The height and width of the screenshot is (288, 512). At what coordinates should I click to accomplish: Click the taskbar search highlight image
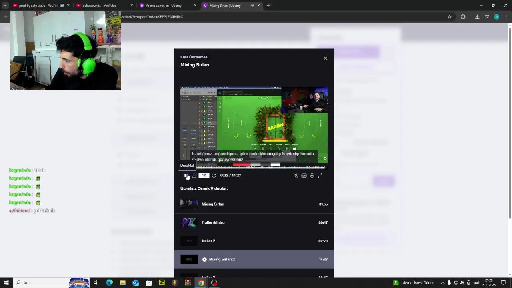[x=79, y=283]
